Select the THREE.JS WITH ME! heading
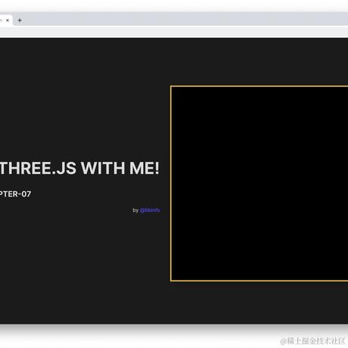 point(79,168)
